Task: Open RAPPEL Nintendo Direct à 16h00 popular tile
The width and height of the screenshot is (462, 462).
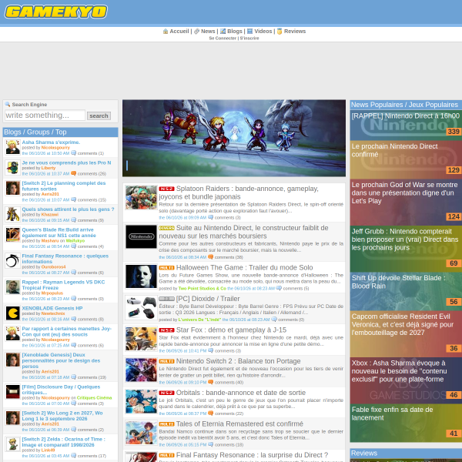Action: coord(406,125)
